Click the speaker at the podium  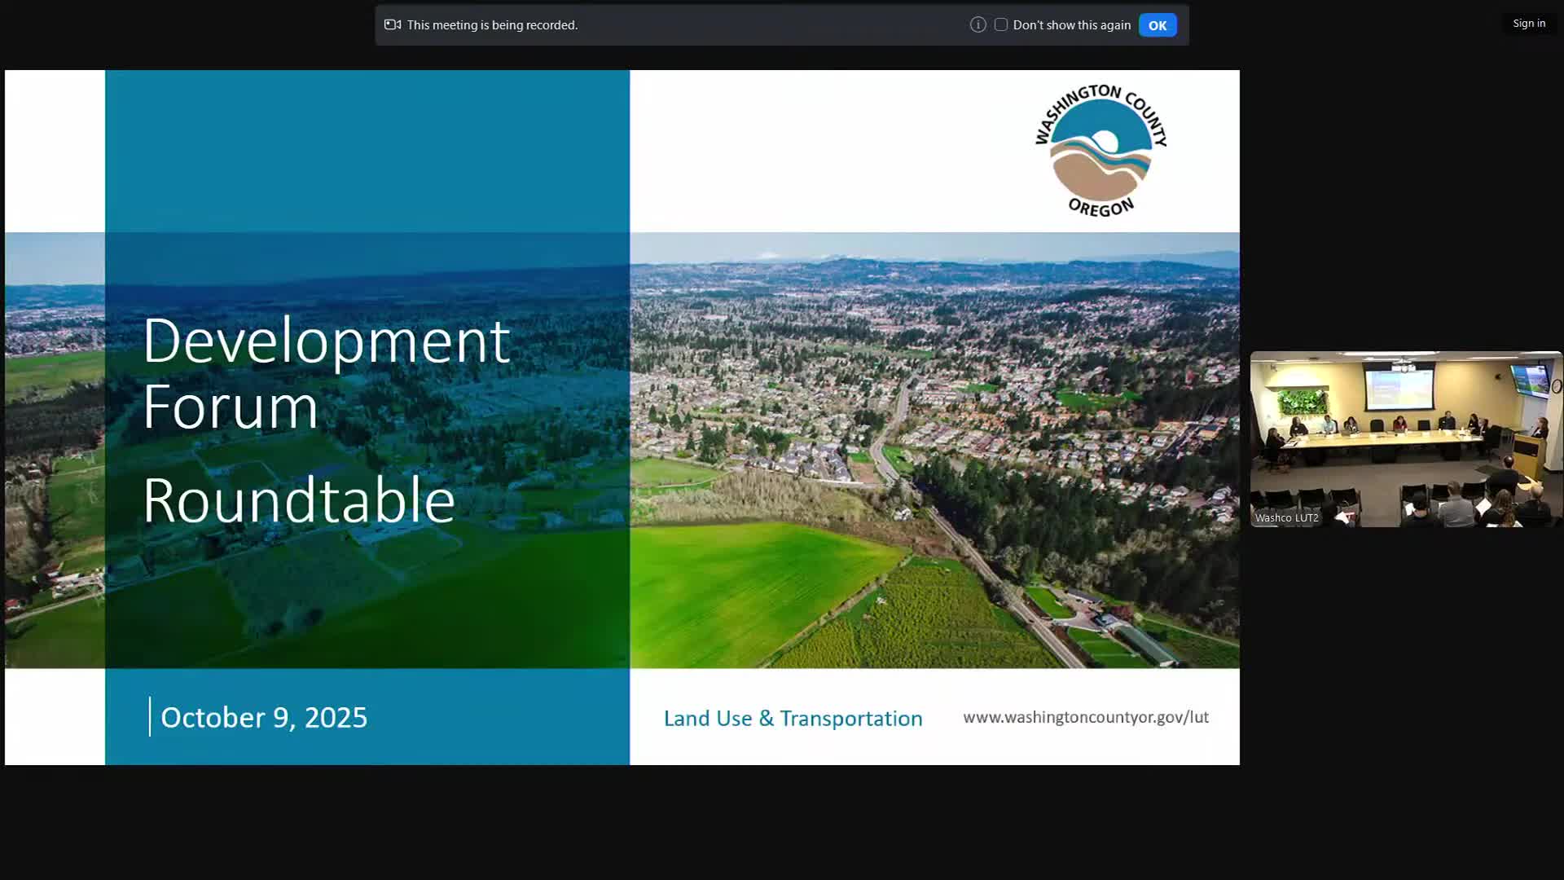click(x=1541, y=428)
